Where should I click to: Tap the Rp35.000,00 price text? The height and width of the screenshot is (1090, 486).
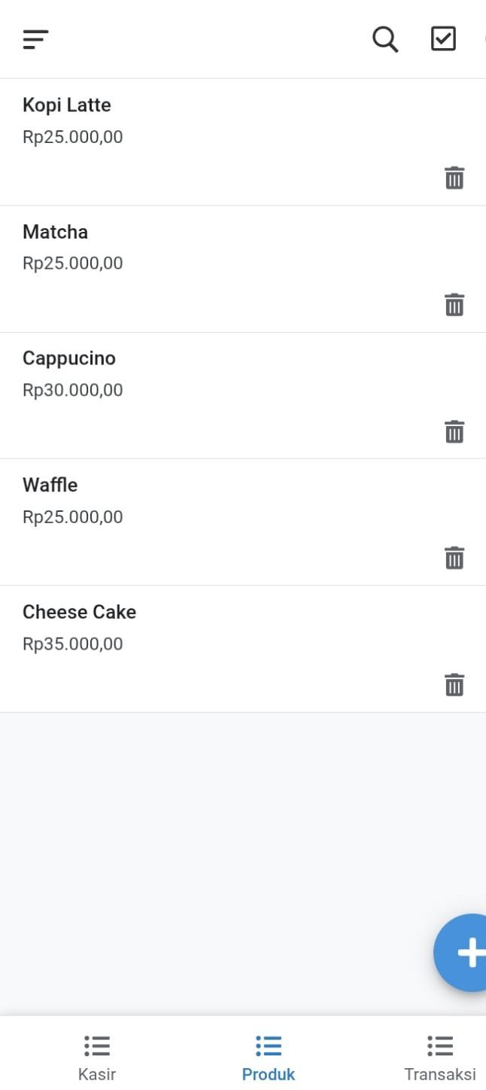(x=73, y=644)
